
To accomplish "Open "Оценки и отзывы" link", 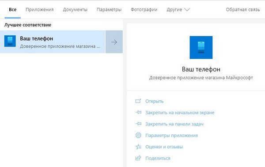I will click(164, 147).
